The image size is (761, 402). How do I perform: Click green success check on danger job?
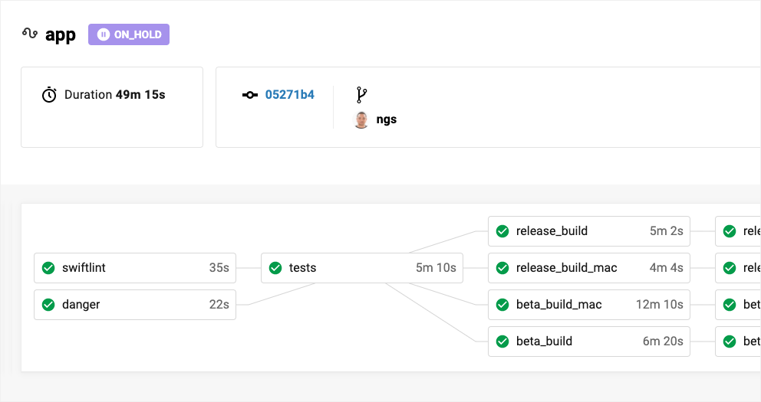(48, 305)
